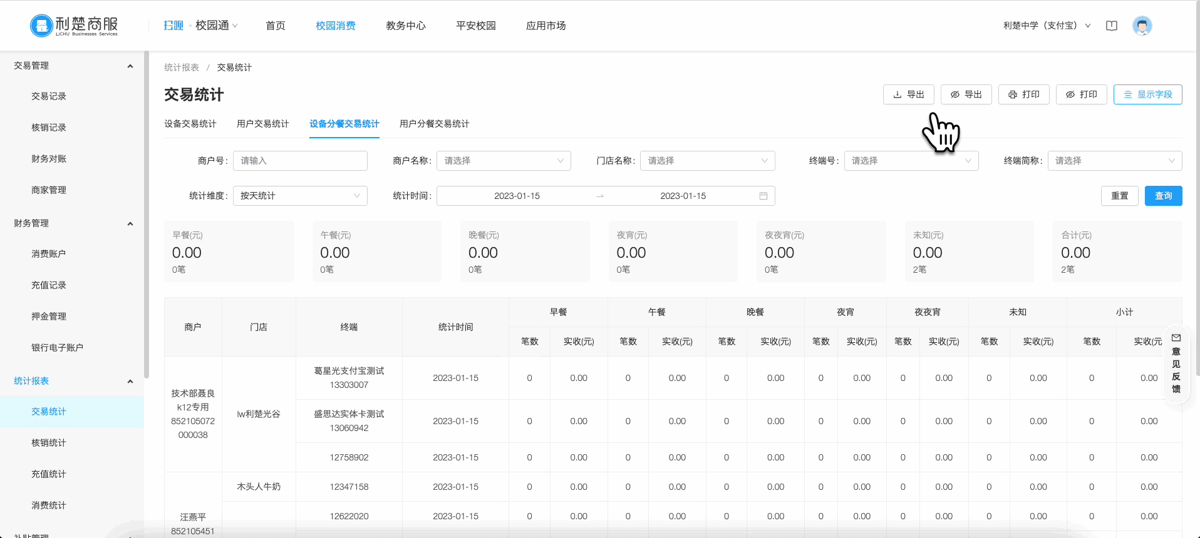Open the help book icon in header

tap(1112, 26)
